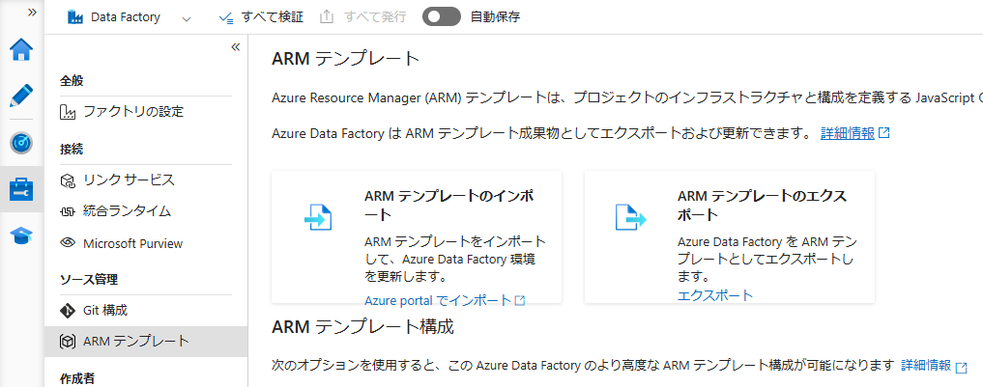Select ARM テンプレート menu item
The height and width of the screenshot is (387, 983).
145,342
